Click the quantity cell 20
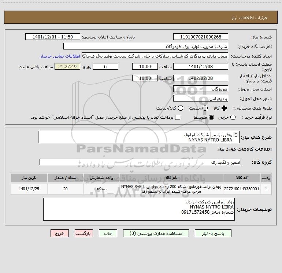 click(x=66, y=189)
